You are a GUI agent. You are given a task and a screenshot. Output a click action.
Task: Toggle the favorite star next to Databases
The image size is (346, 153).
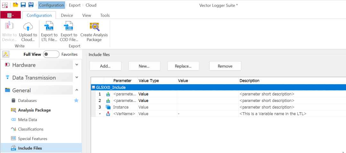pyautogui.click(x=76, y=100)
